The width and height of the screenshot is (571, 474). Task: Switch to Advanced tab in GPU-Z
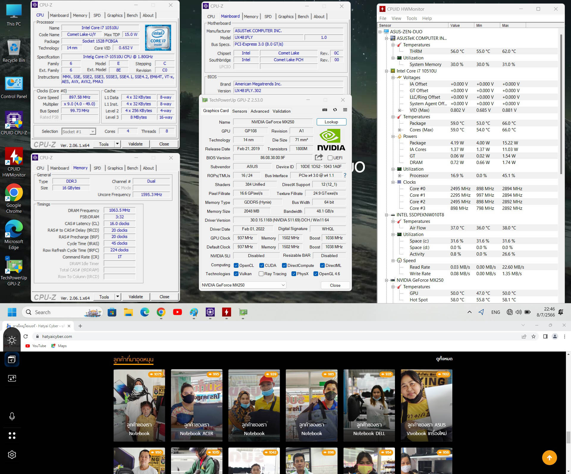(x=260, y=111)
